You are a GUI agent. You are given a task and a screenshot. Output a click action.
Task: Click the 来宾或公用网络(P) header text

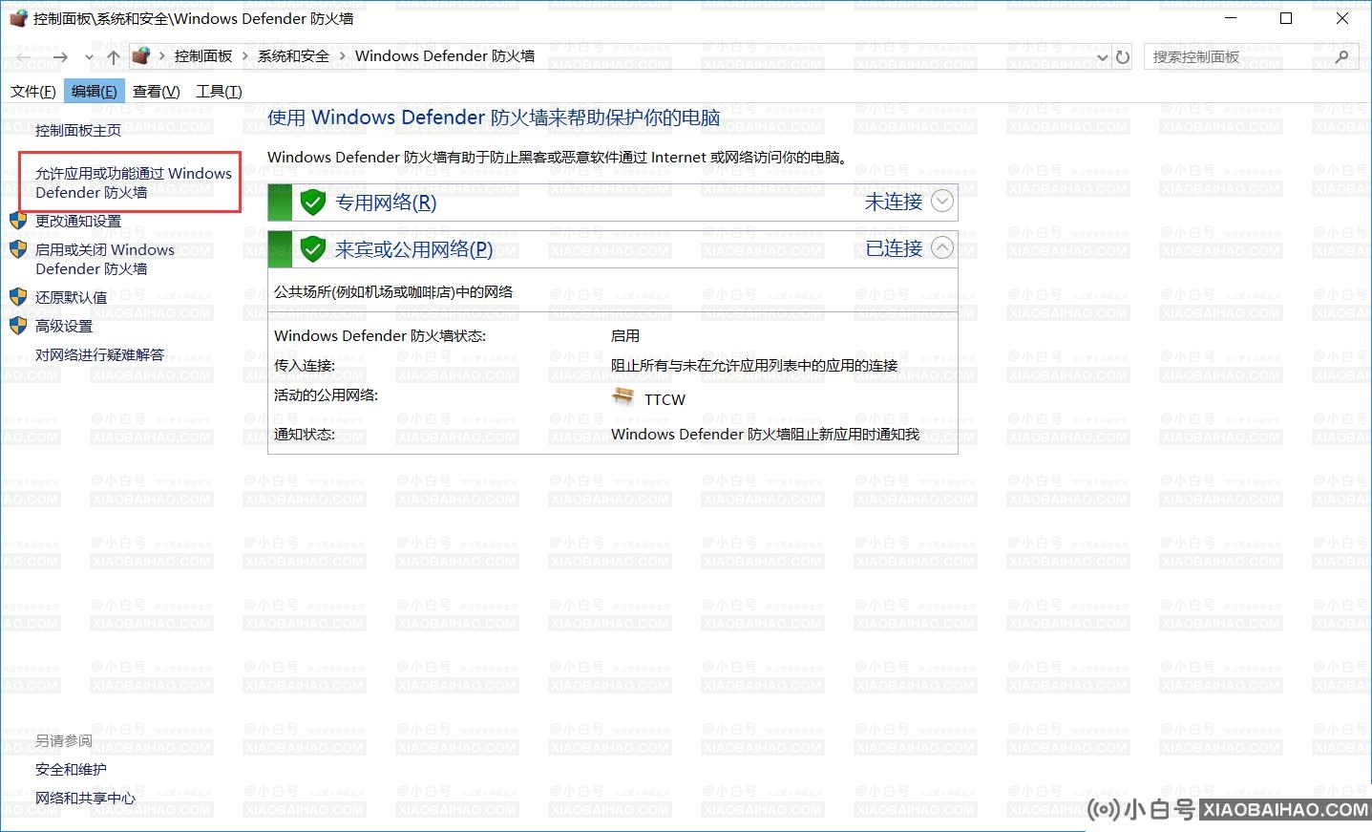pyautogui.click(x=413, y=249)
